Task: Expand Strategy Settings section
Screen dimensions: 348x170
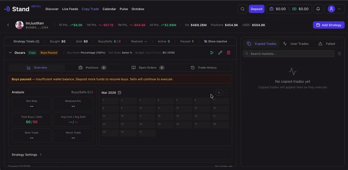Action: click(x=120, y=155)
